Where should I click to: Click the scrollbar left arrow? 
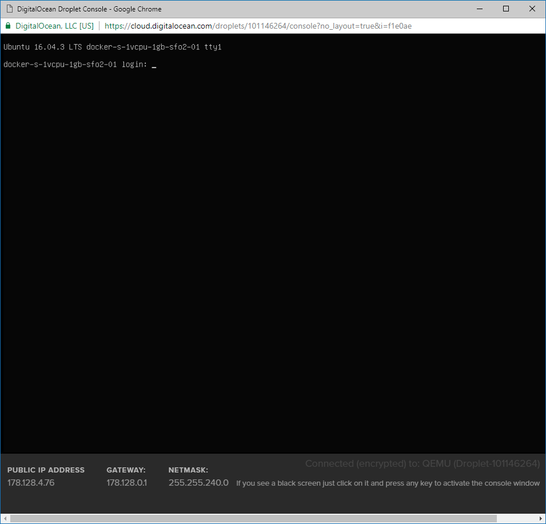(5, 518)
